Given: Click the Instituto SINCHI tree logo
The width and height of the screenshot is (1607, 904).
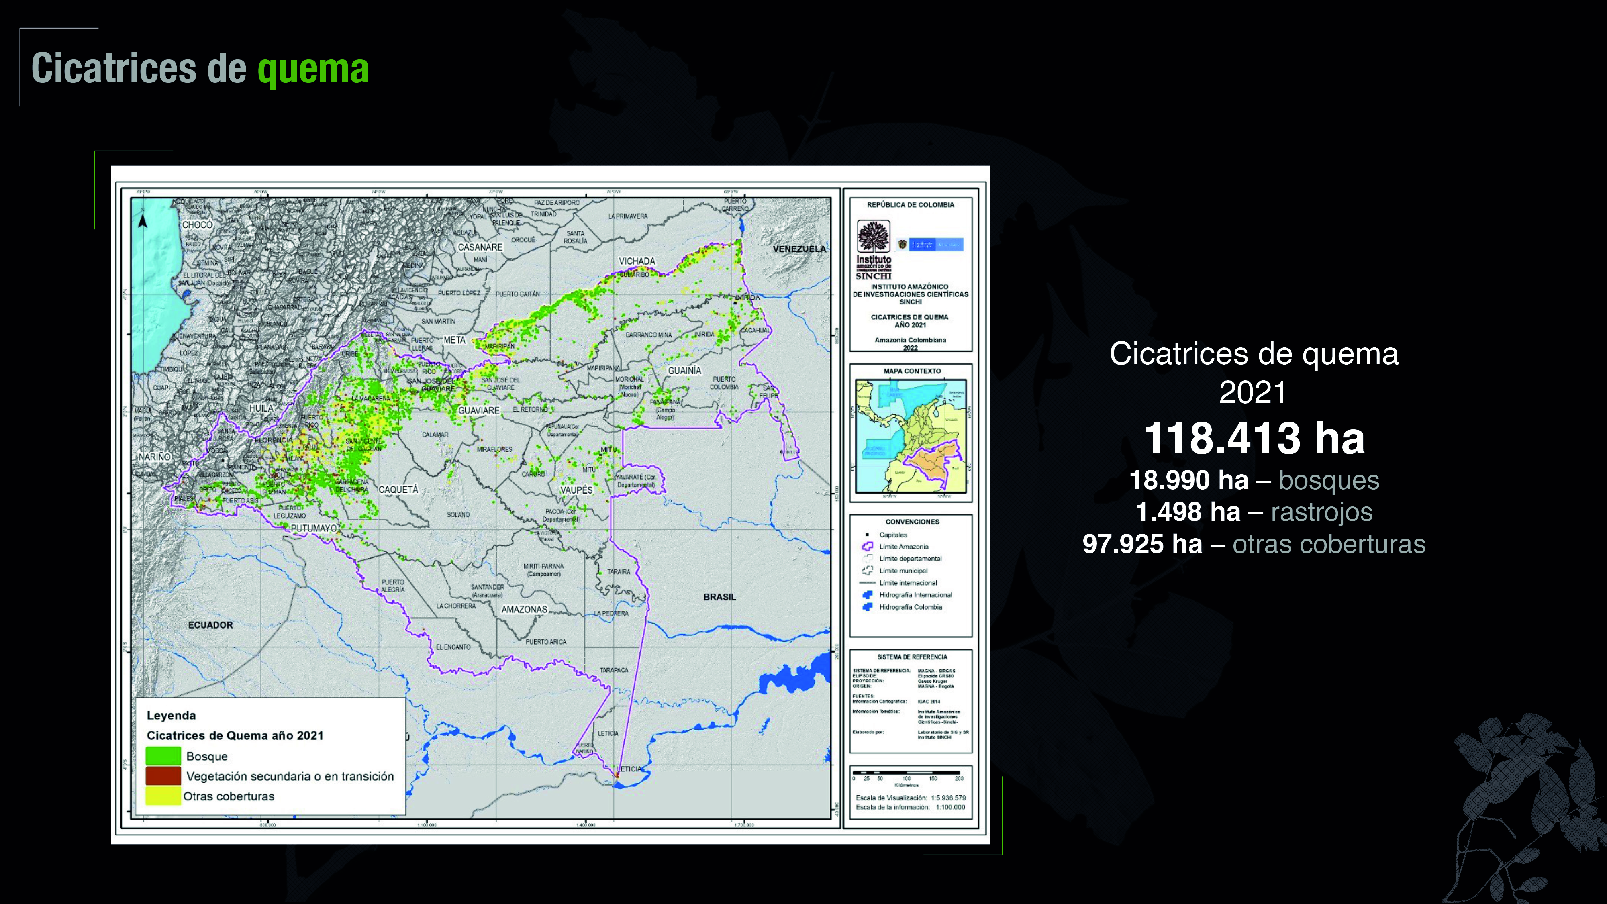Looking at the screenshot, I should [873, 237].
